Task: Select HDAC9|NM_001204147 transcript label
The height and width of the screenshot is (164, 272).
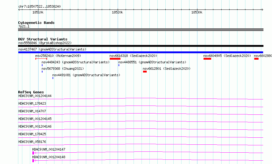Action: pyautogui.click(x=49, y=149)
